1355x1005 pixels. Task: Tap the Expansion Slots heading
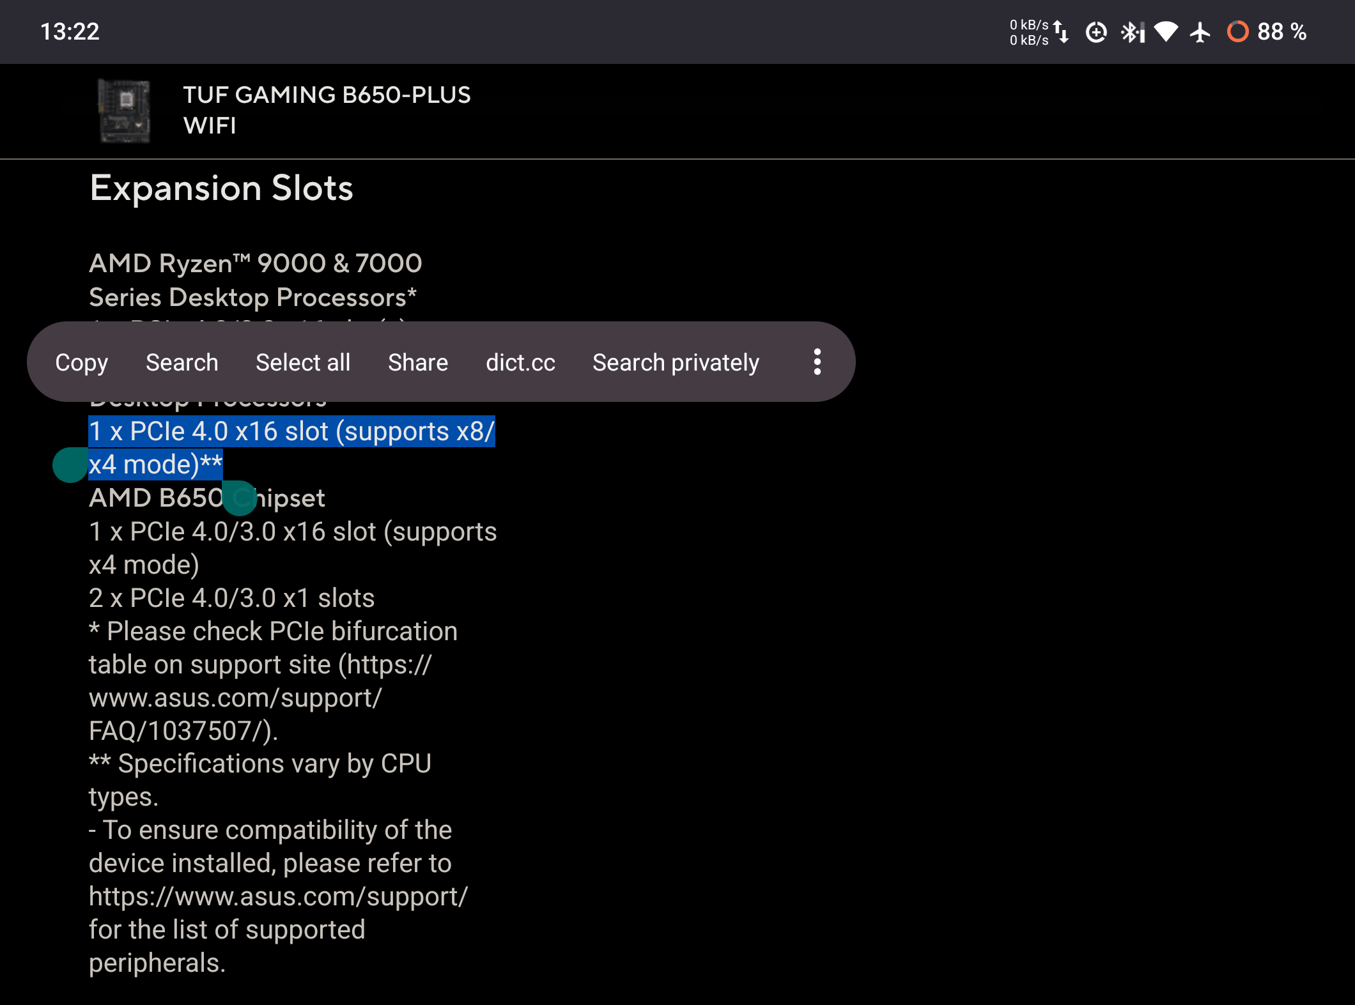coord(221,188)
